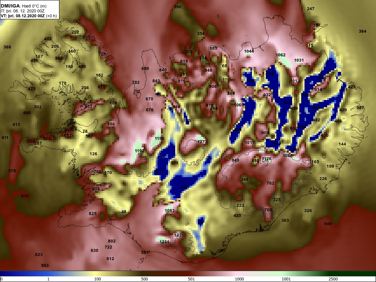Click the map value '48'
The image size is (376, 282).
(124, 212)
